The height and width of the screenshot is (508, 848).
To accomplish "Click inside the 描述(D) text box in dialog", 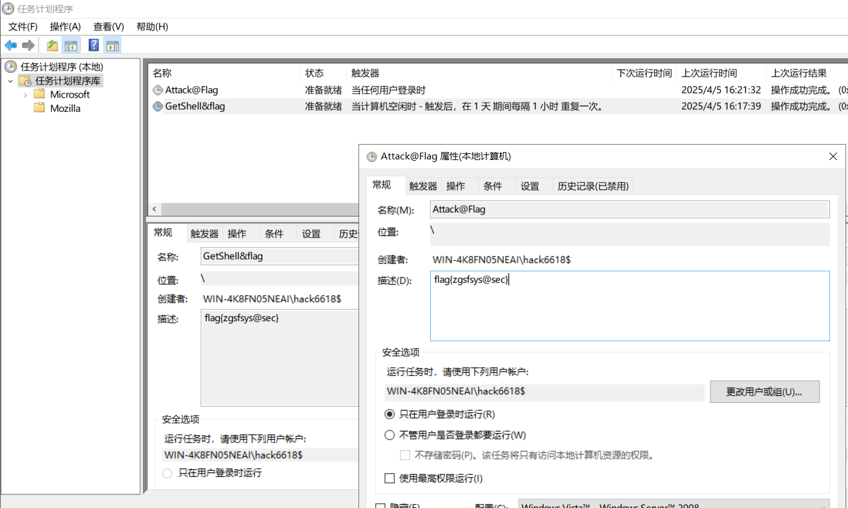I will click(630, 306).
